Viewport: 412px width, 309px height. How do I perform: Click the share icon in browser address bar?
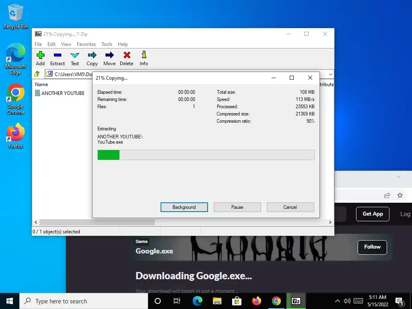(387, 195)
